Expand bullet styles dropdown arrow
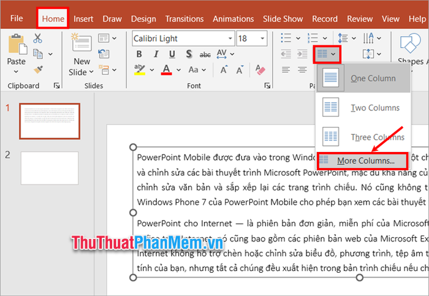Image resolution: width=429 pixels, height=296 pixels. 298,38
